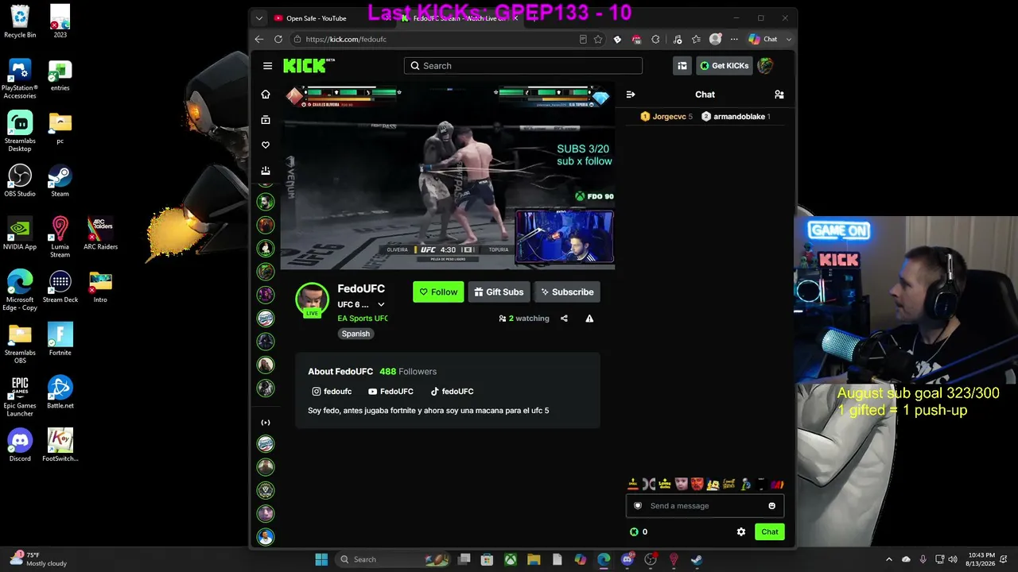
Task: Open Lumia Stream desktop shortcut
Action: (x=60, y=237)
